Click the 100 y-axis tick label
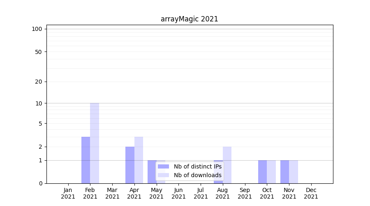This screenshot has width=370, height=206. [x=37, y=29]
